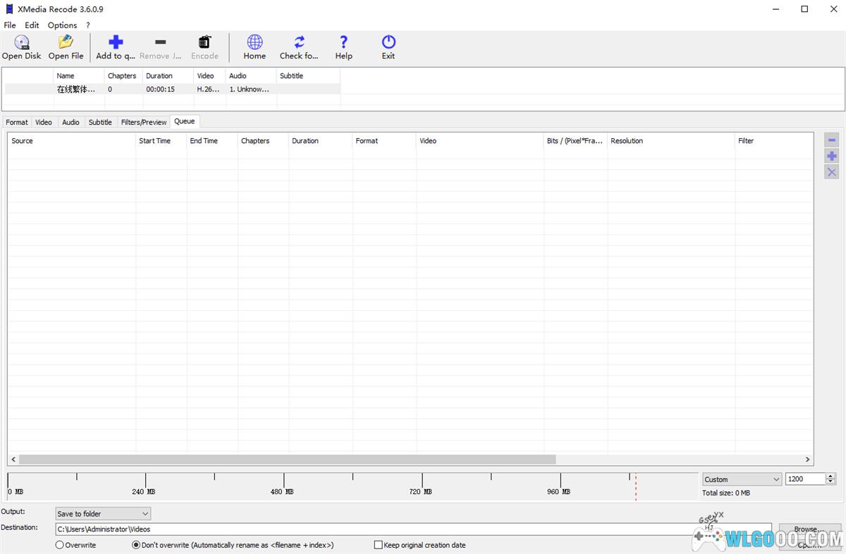Click the blue plus icon beside queue list
The height and width of the screenshot is (554, 846).
[x=832, y=156]
